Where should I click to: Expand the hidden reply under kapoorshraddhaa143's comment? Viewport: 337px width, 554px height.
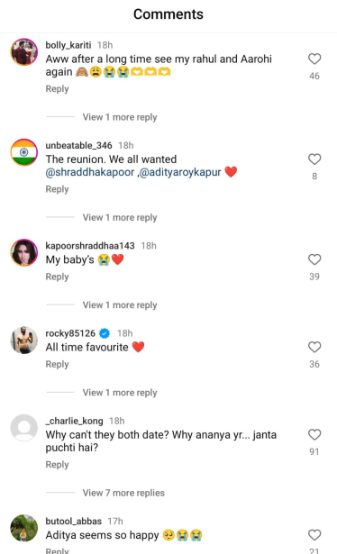[x=120, y=304]
